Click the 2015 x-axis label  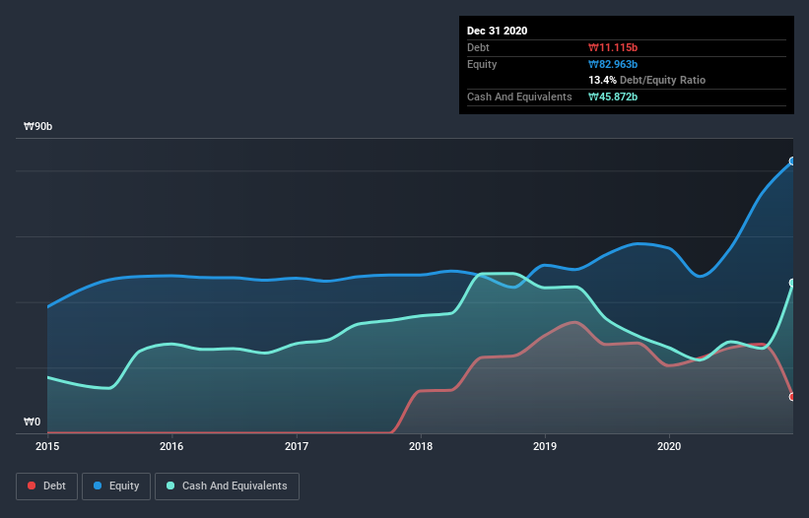47,446
